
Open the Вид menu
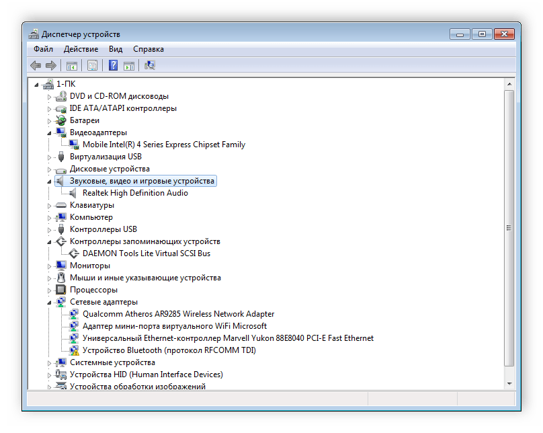tap(116, 49)
